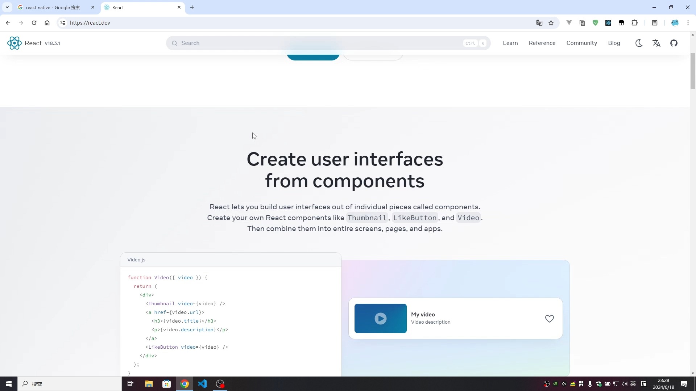Click the page vertical scrollbar thumb
Viewport: 696px width, 391px height.
tap(693, 71)
